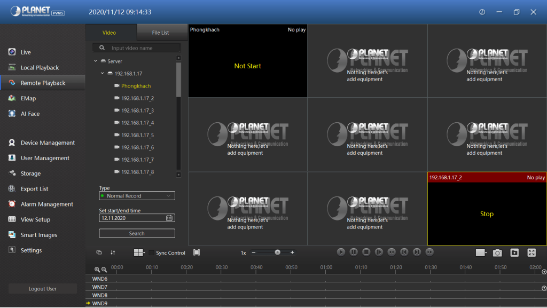This screenshot has height=308, width=547.
Task: Select camera 192.168.1.17_8
Action: [137, 172]
